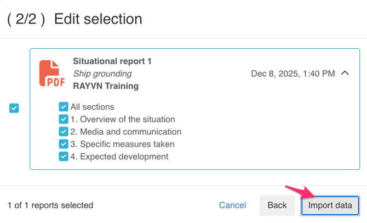Toggle the Situational report 1 selection checkbox
The height and width of the screenshot is (223, 367).
pos(14,108)
